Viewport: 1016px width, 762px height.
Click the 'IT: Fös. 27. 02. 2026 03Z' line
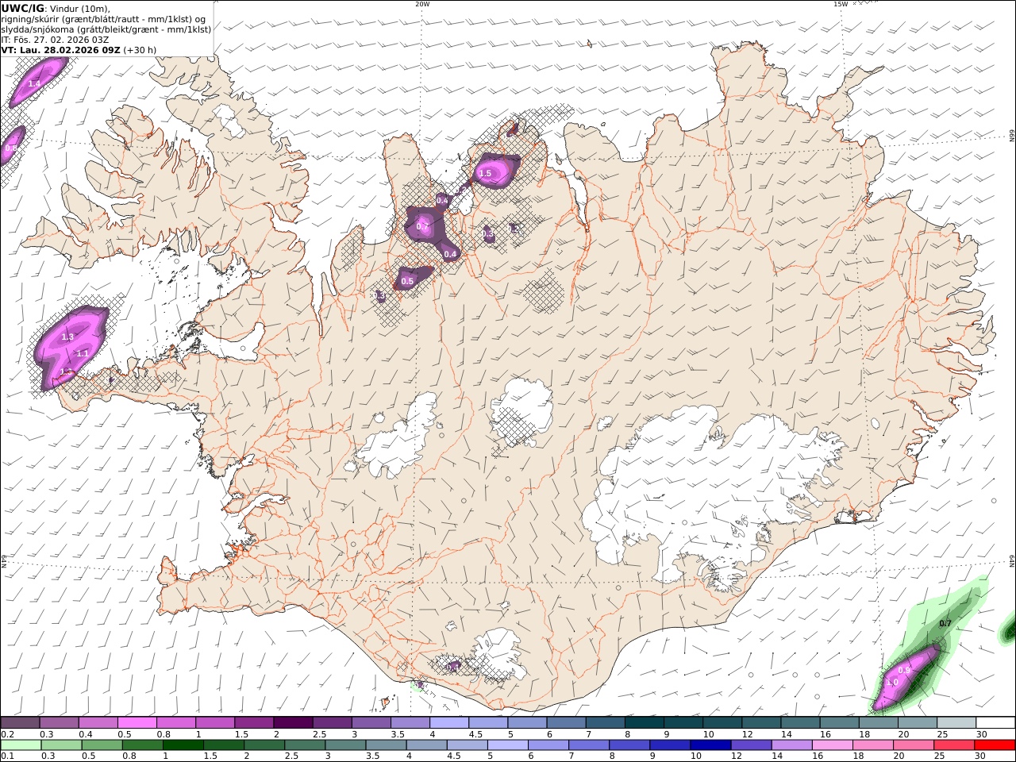pos(55,40)
